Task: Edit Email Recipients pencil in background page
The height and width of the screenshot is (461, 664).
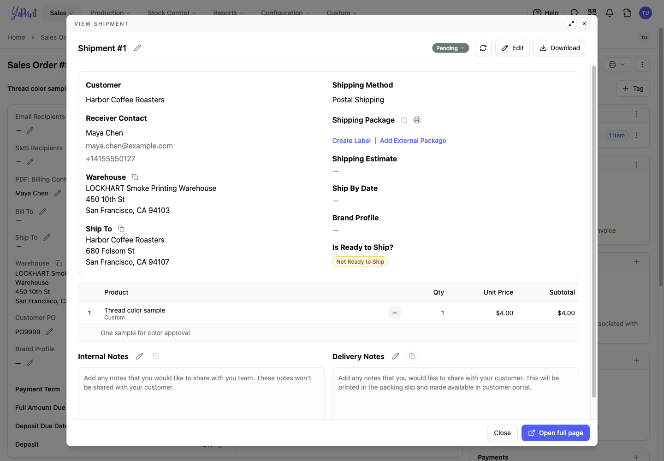Action: click(30, 130)
